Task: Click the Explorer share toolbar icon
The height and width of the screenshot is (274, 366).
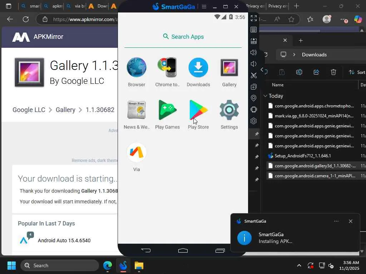Action: [x=316, y=72]
